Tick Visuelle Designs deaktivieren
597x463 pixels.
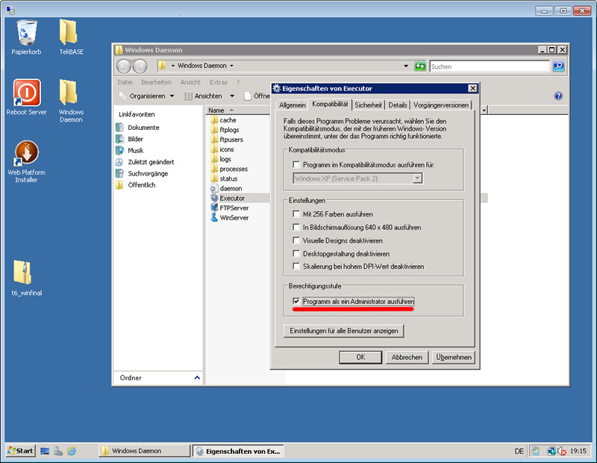coord(296,240)
